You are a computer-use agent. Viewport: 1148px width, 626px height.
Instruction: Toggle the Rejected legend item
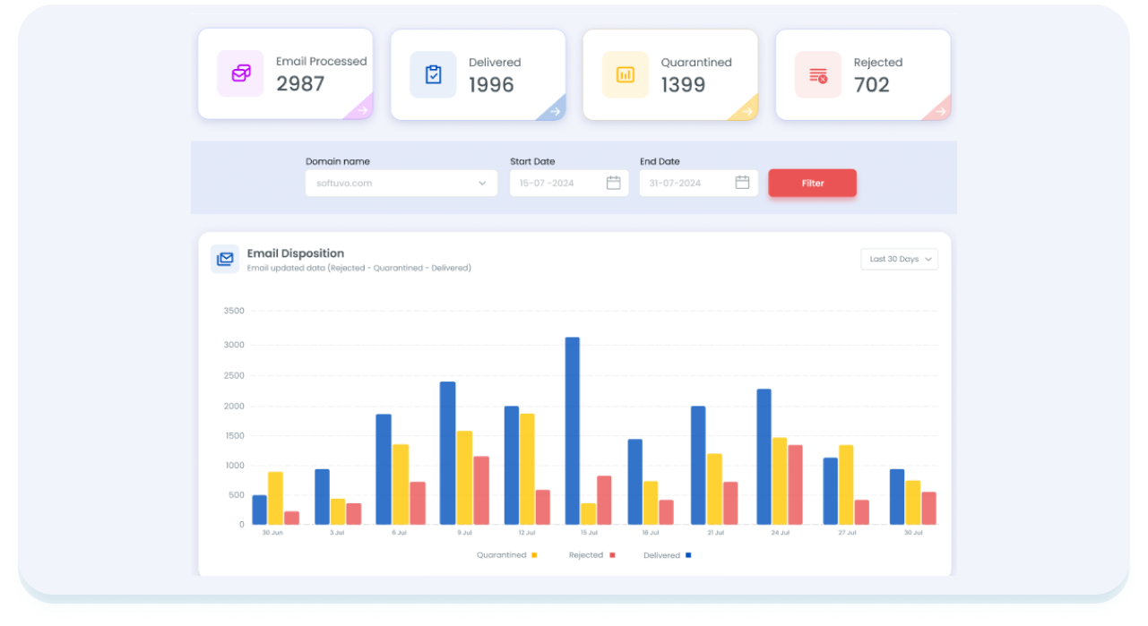tap(591, 555)
